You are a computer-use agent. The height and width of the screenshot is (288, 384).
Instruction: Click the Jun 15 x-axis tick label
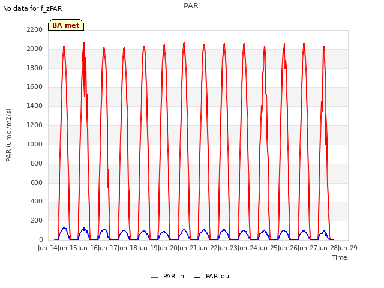[68, 248]
